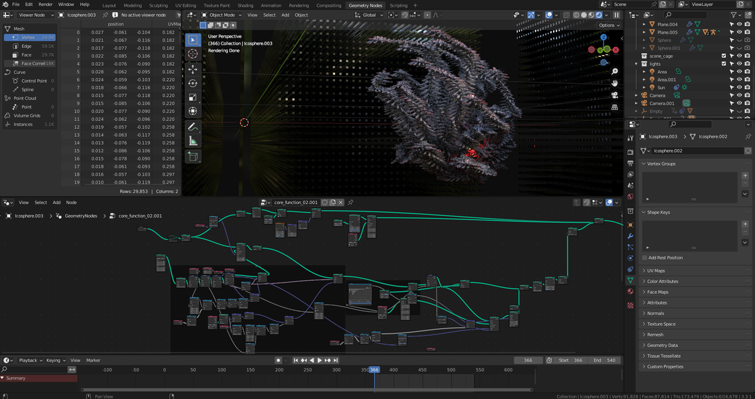
Task: Toggle eye icon for the Sun light
Action: coord(739,88)
